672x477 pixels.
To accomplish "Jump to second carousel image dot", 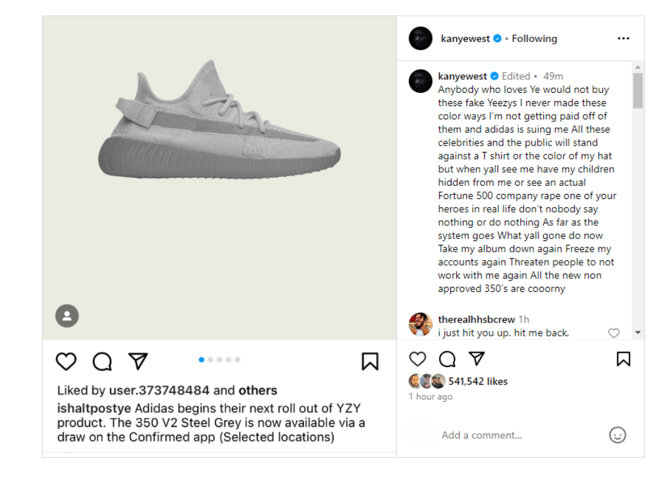I will pyautogui.click(x=210, y=360).
